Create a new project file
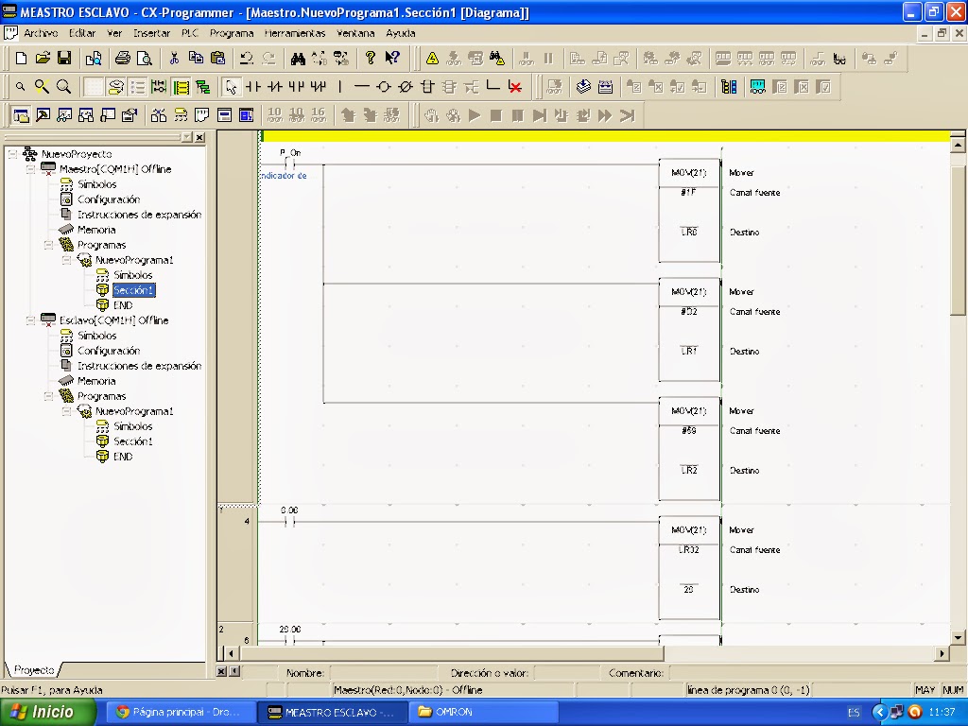 click(21, 58)
